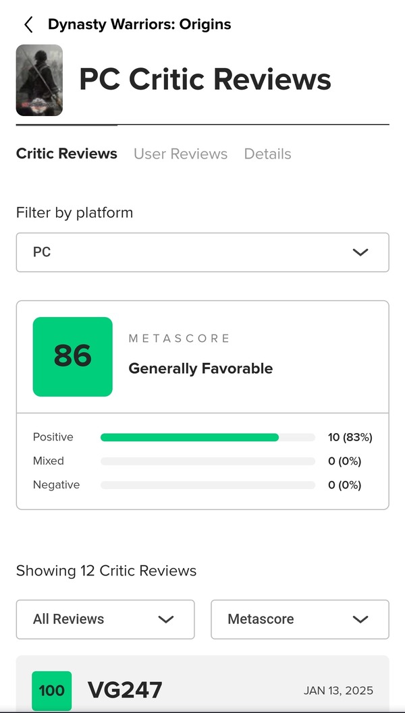Tap the chevron in the platform filter

pos(360,252)
